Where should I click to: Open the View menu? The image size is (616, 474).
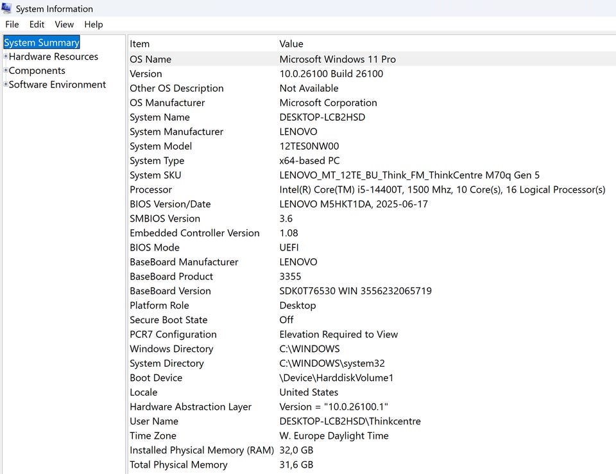coord(64,24)
